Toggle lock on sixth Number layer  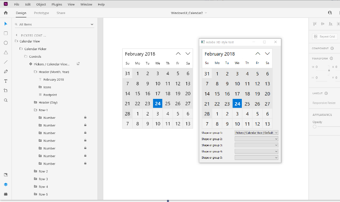[85, 156]
